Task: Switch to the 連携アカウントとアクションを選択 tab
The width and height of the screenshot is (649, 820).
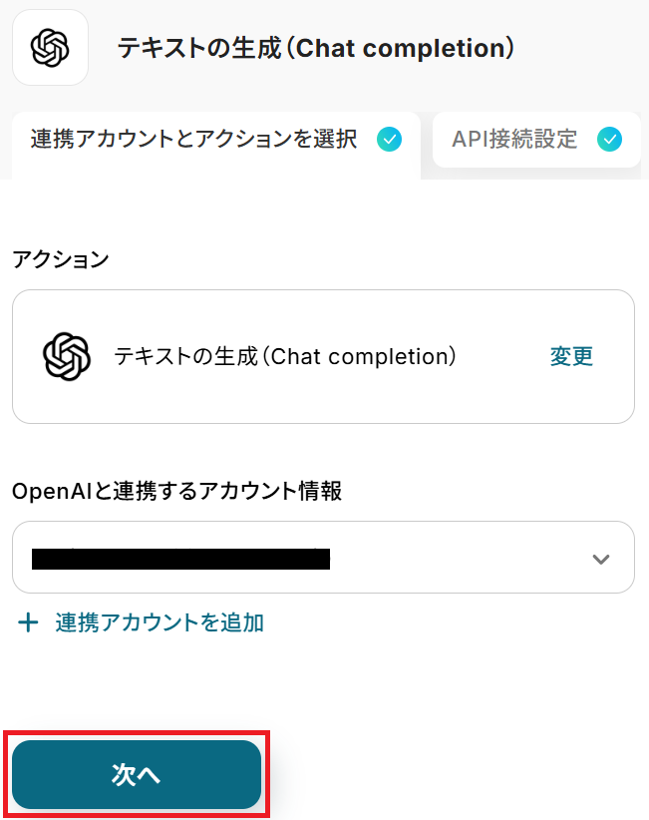Action: click(193, 140)
